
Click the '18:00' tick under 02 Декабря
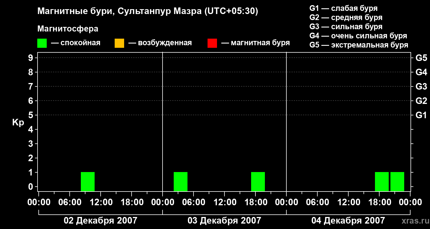[132, 202]
